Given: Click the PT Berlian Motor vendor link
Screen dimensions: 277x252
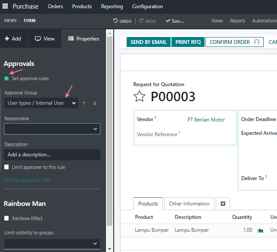Looking at the screenshot, I should pos(206,120).
